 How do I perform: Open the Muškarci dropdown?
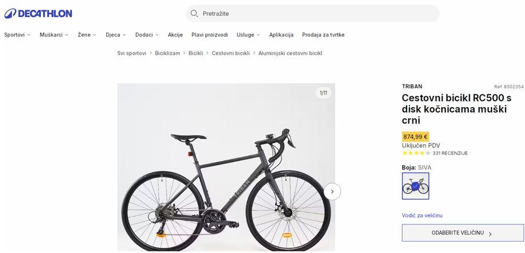pos(54,35)
